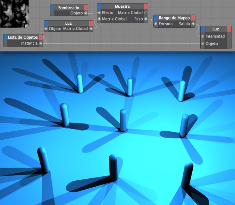Open red output menu on Luz node with Matriz Global
Image resolution: width=235 pixels, height=205 pixels.
91,23
